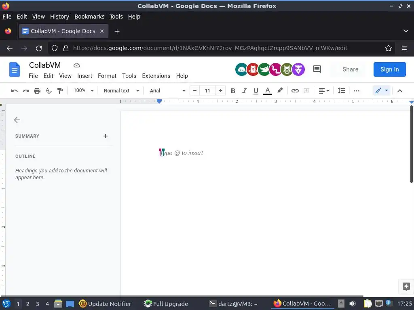
Task: Show site tracking protection shield
Action: [x=55, y=48]
